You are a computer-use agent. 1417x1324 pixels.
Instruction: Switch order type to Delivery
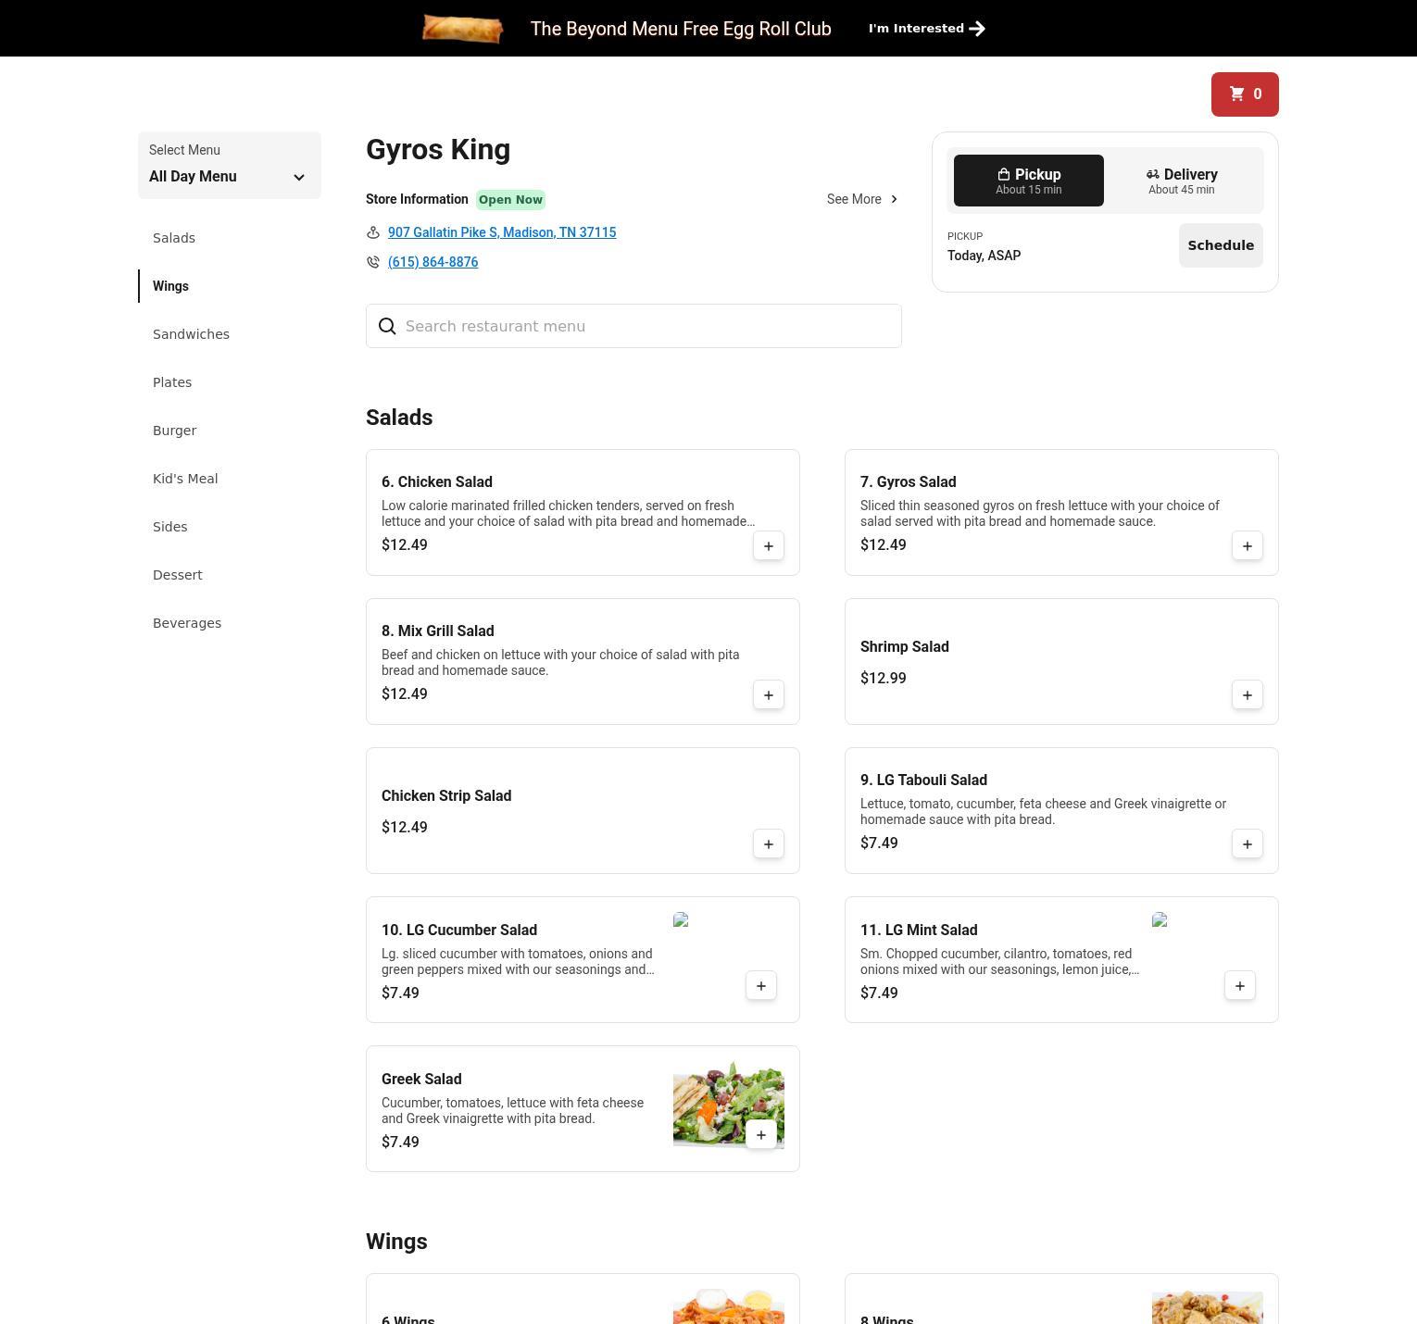(x=1182, y=181)
